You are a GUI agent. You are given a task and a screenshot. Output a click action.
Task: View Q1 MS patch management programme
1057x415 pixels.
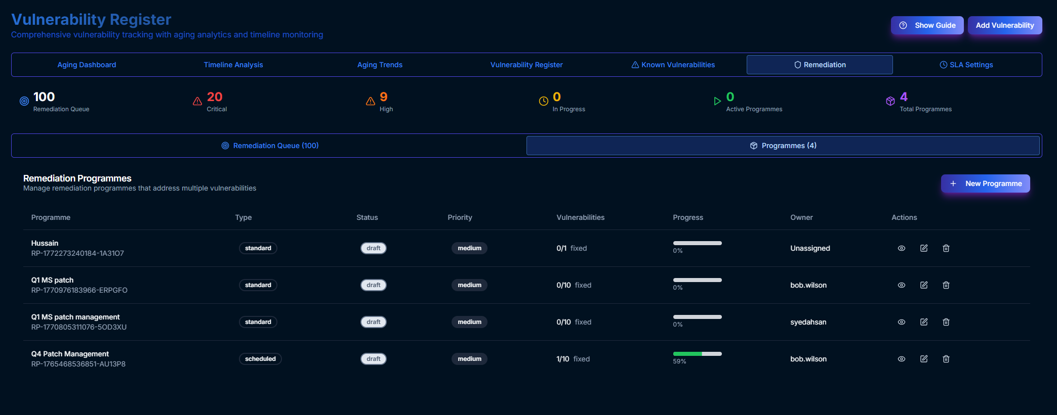[x=902, y=322]
